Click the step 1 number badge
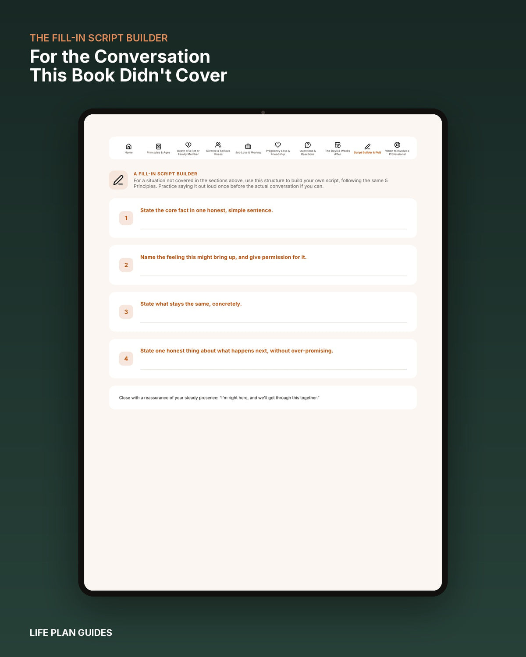Screen dimensions: 526x657 point(126,218)
